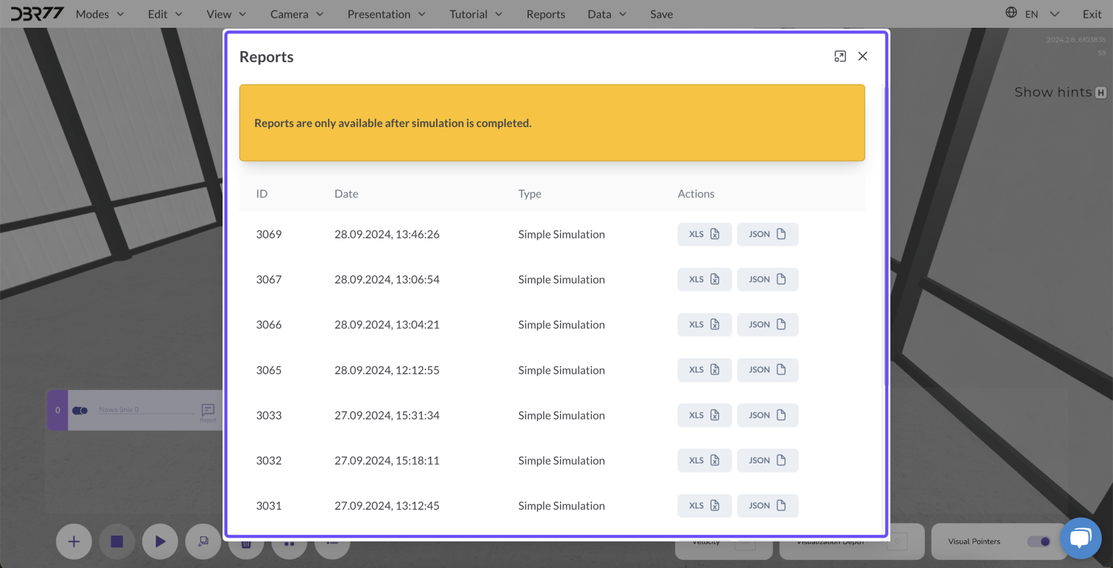Click Show hints button
Image resolution: width=1113 pixels, height=568 pixels.
click(1060, 92)
